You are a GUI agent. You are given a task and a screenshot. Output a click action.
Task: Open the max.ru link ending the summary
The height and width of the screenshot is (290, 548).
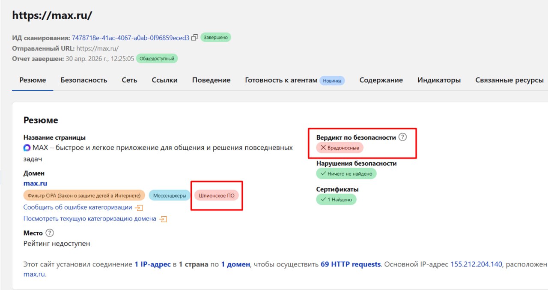(34, 274)
